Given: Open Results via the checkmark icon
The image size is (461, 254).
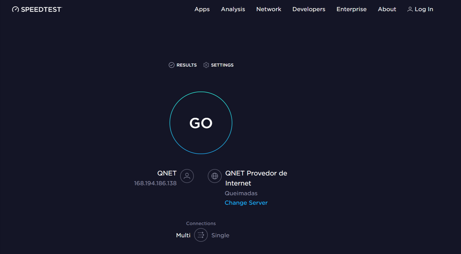Looking at the screenshot, I should click(172, 65).
